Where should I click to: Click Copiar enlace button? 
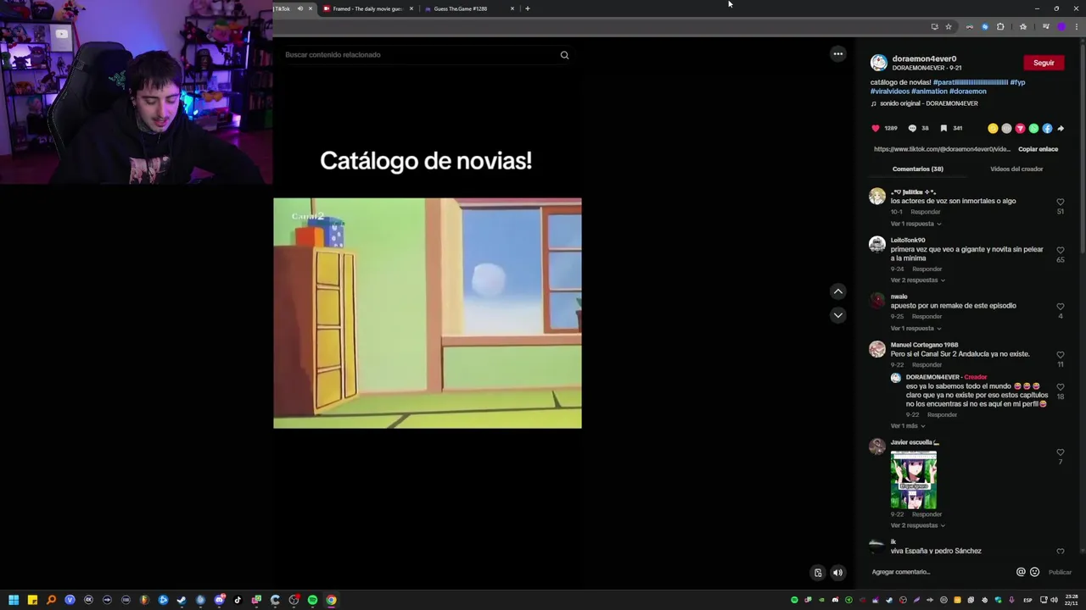click(1038, 149)
